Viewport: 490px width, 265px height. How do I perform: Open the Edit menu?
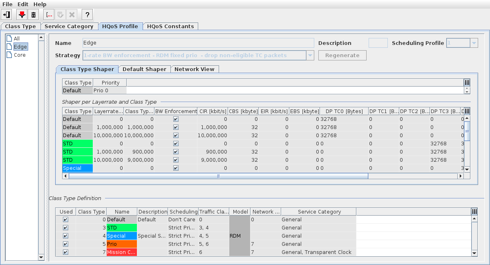tap(23, 4)
